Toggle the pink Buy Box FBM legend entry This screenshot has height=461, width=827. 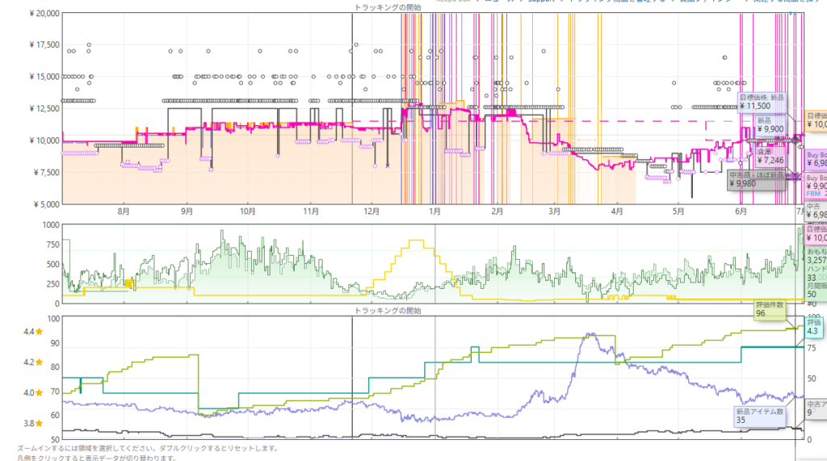coord(816,185)
